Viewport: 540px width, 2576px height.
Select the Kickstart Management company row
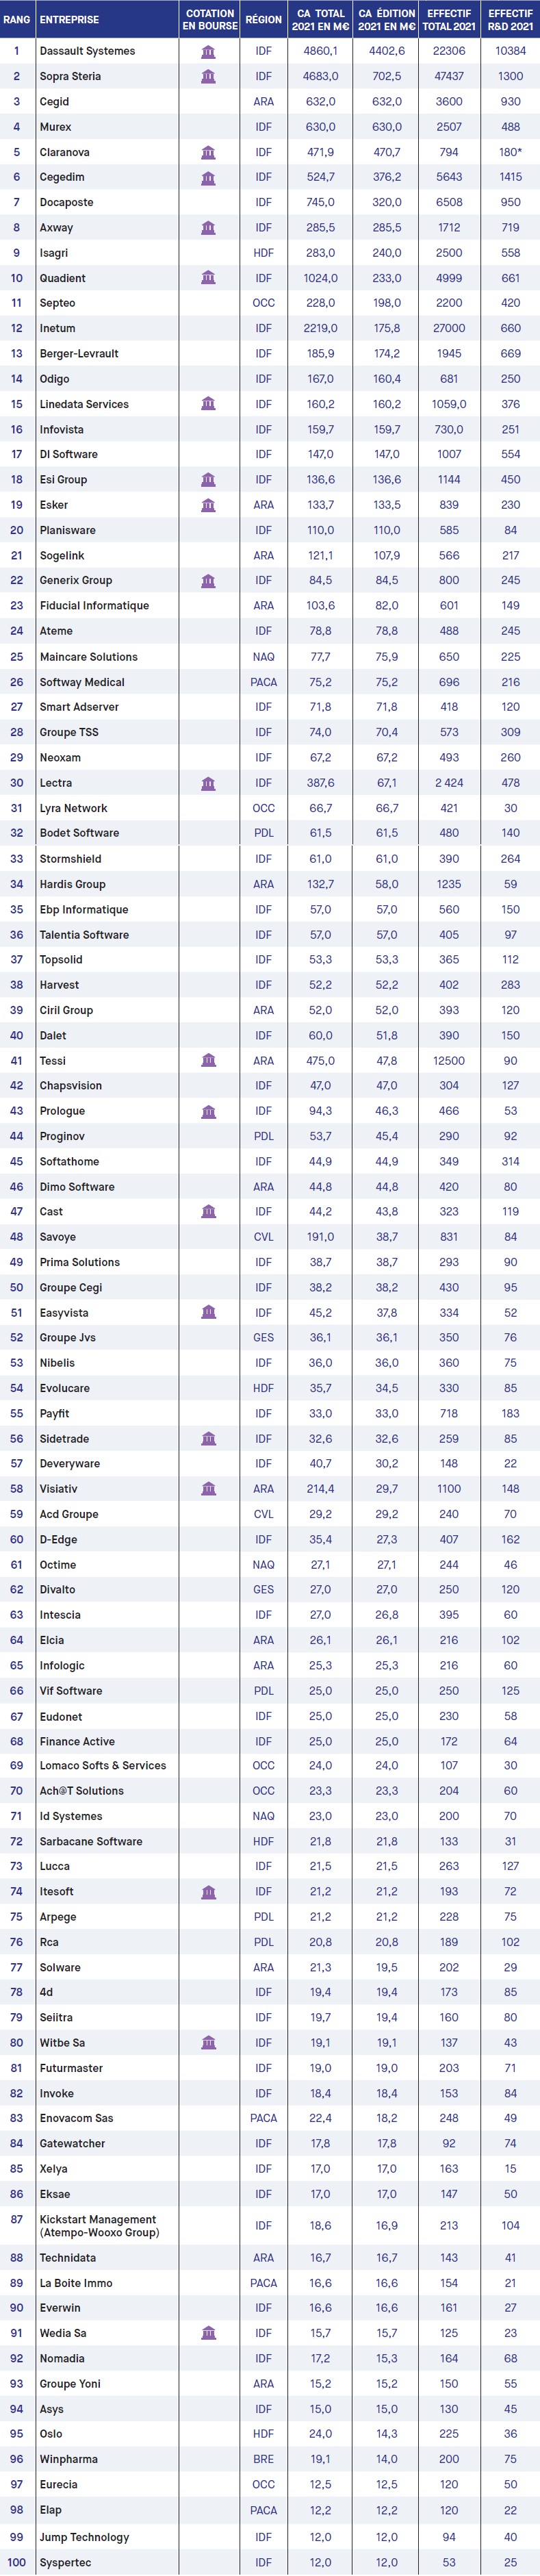270,2225
